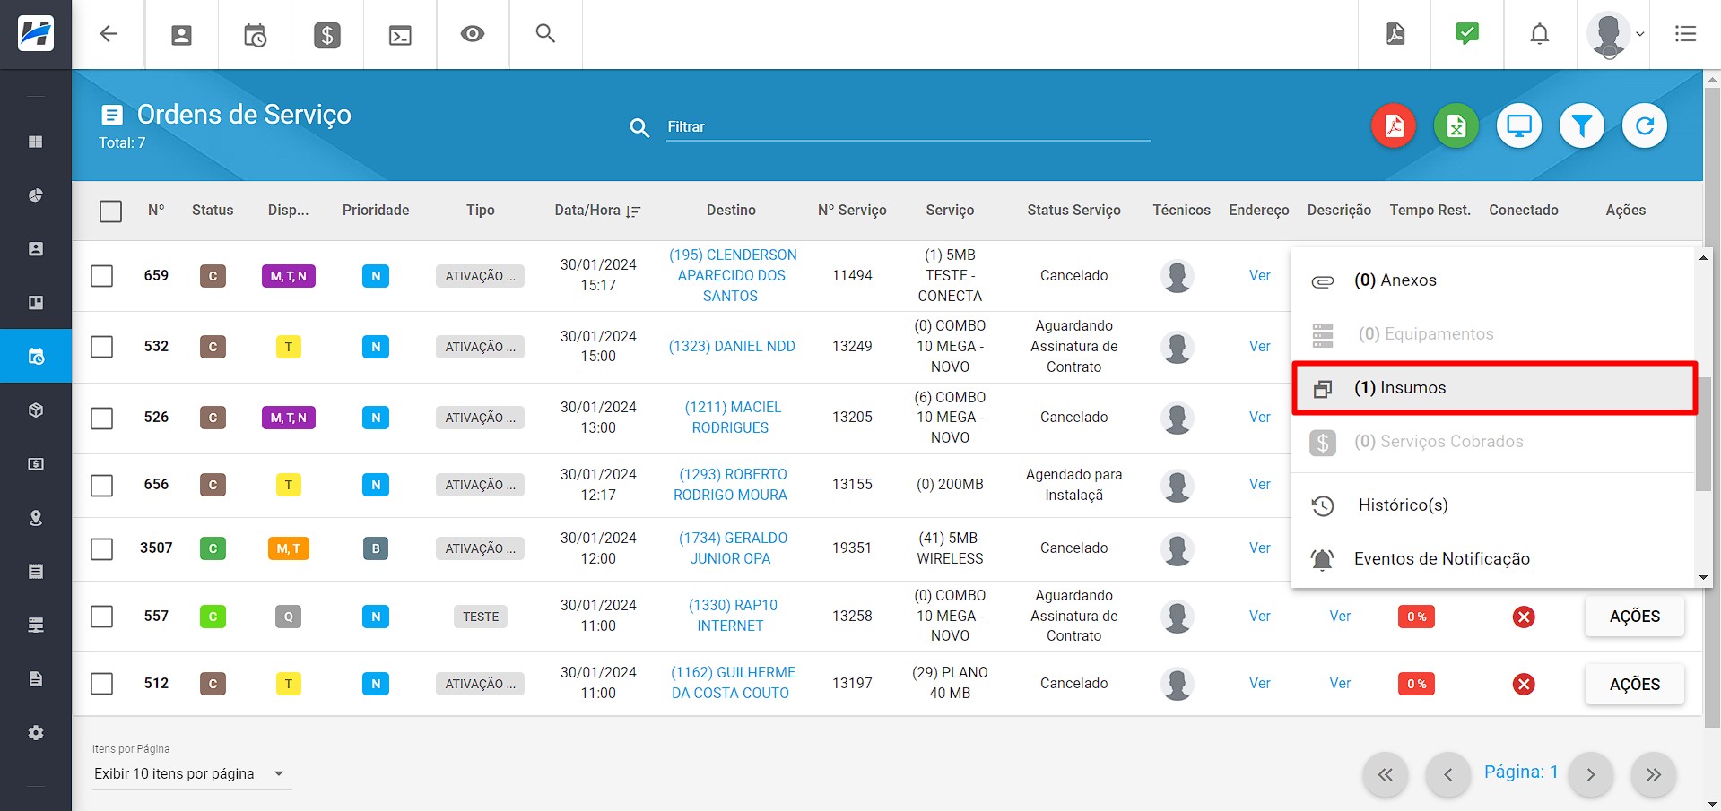Open the calendar clock toolbar icon
The image size is (1721, 811).
[x=255, y=35]
